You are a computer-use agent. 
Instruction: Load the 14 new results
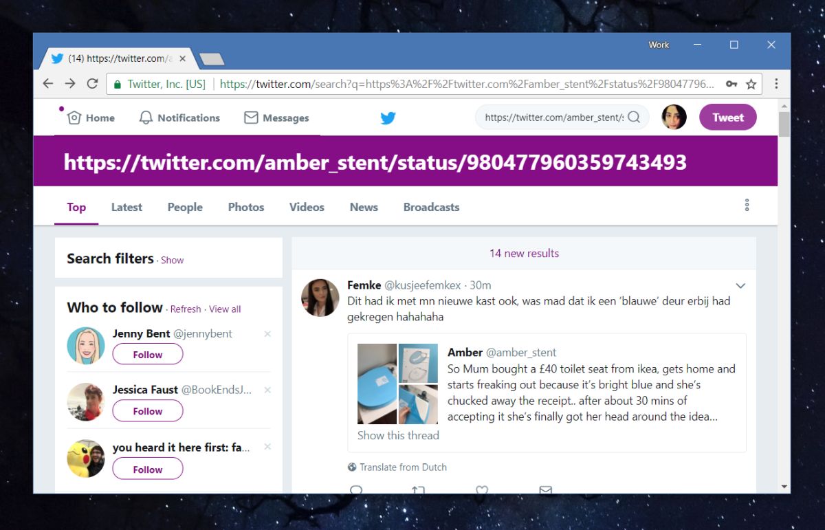(524, 253)
